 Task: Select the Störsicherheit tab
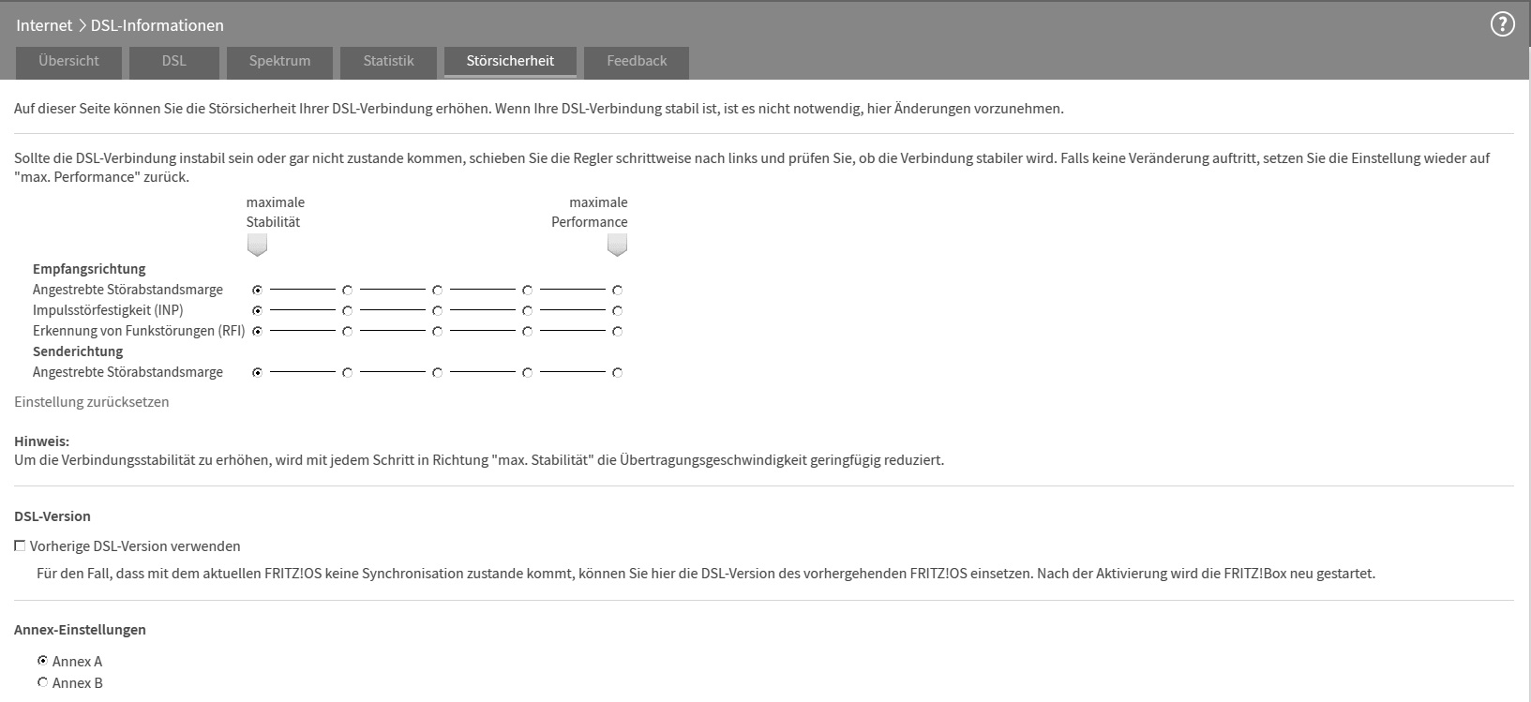tap(510, 61)
